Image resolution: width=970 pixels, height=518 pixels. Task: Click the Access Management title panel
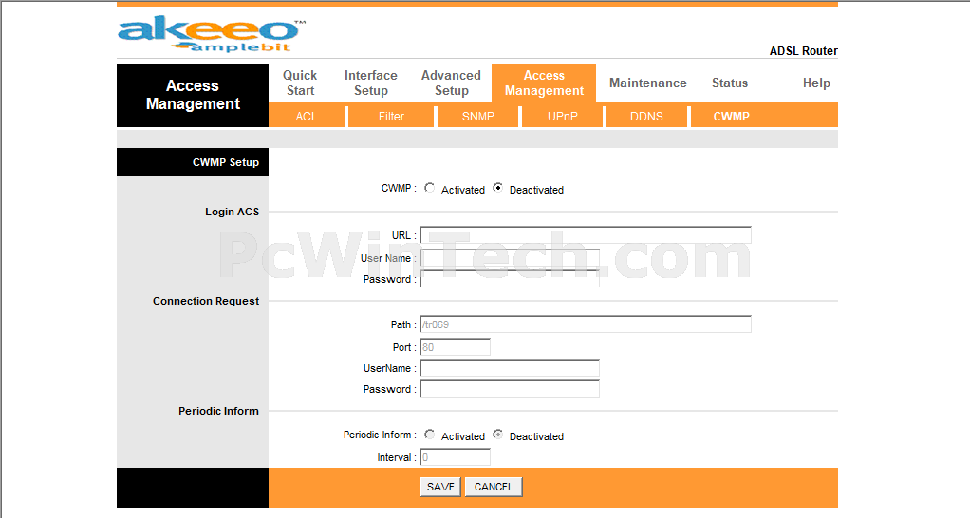[193, 95]
